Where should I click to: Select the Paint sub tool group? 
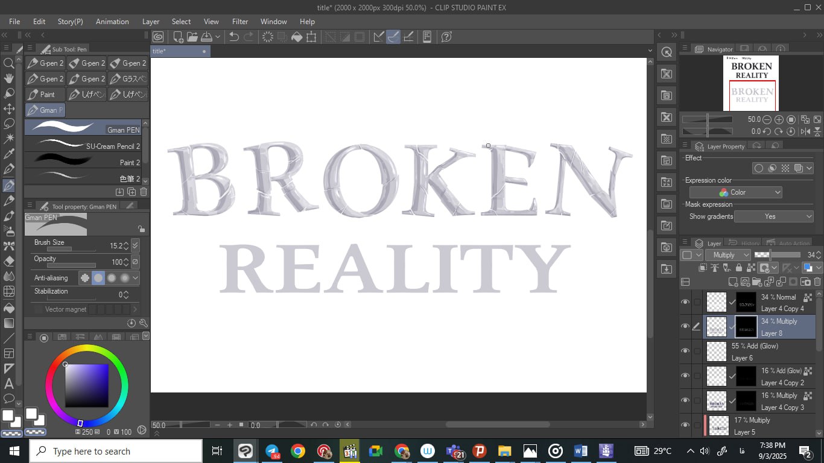(45, 95)
